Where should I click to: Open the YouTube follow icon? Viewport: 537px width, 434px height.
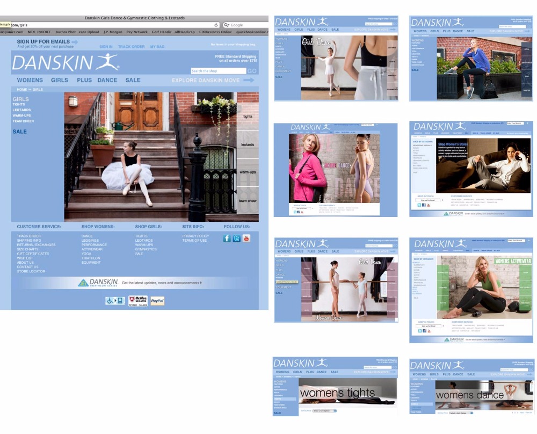pyautogui.click(x=246, y=238)
